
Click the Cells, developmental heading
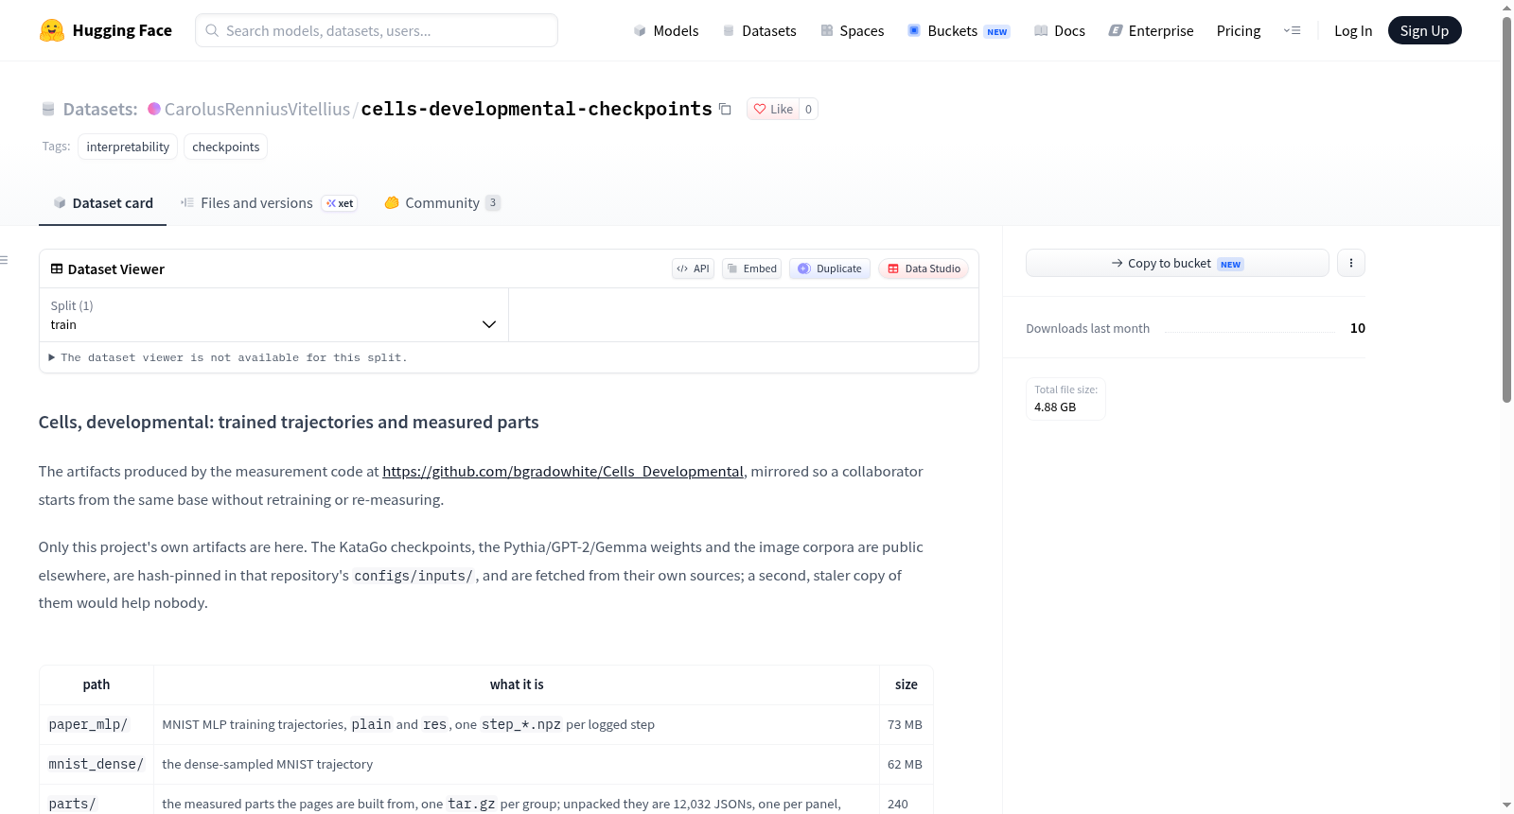[x=289, y=423]
